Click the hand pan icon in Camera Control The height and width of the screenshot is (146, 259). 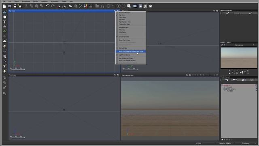[x=241, y=72]
